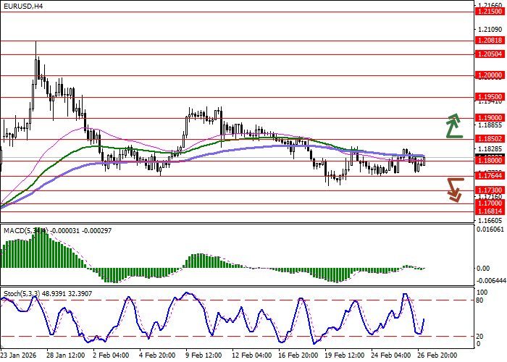This screenshot has height=362, width=507.
Task: Select the 1.21500 price level label
Action: point(490,12)
